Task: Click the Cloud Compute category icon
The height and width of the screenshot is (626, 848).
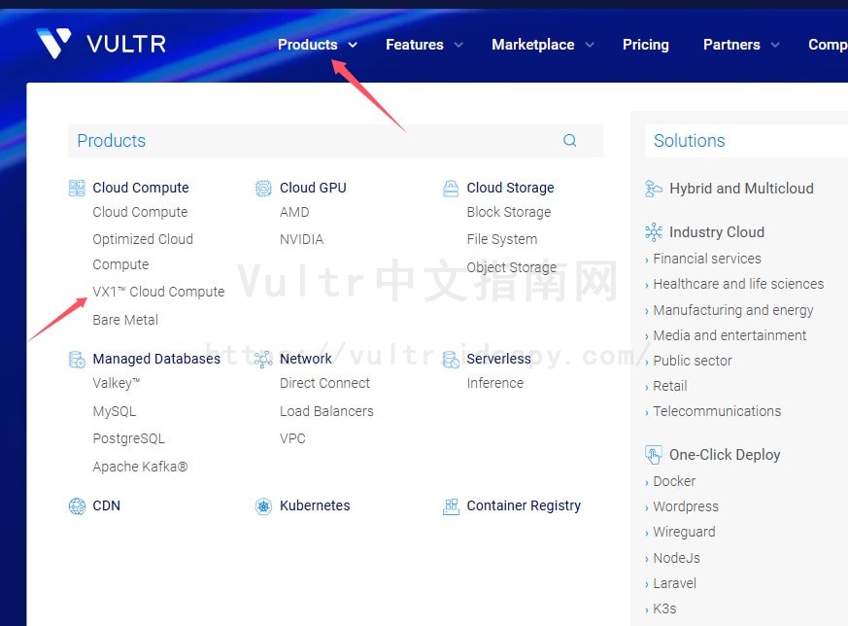Action: (77, 187)
